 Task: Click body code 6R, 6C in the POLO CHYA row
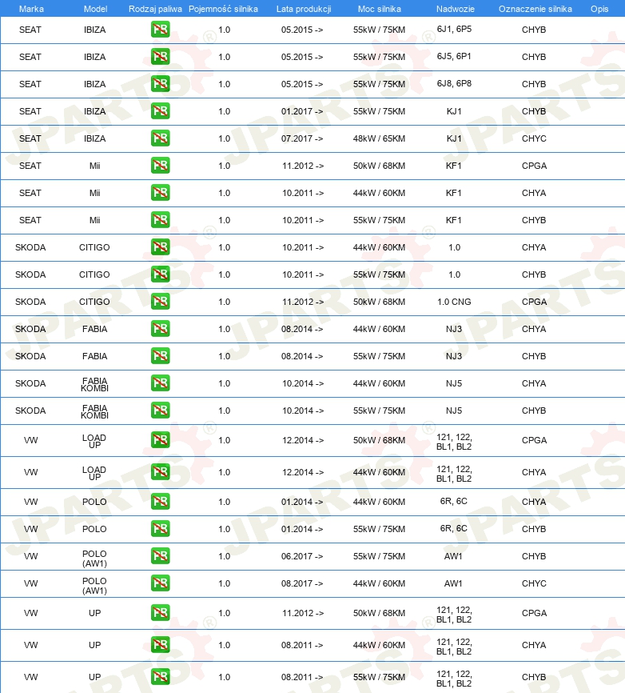click(454, 501)
